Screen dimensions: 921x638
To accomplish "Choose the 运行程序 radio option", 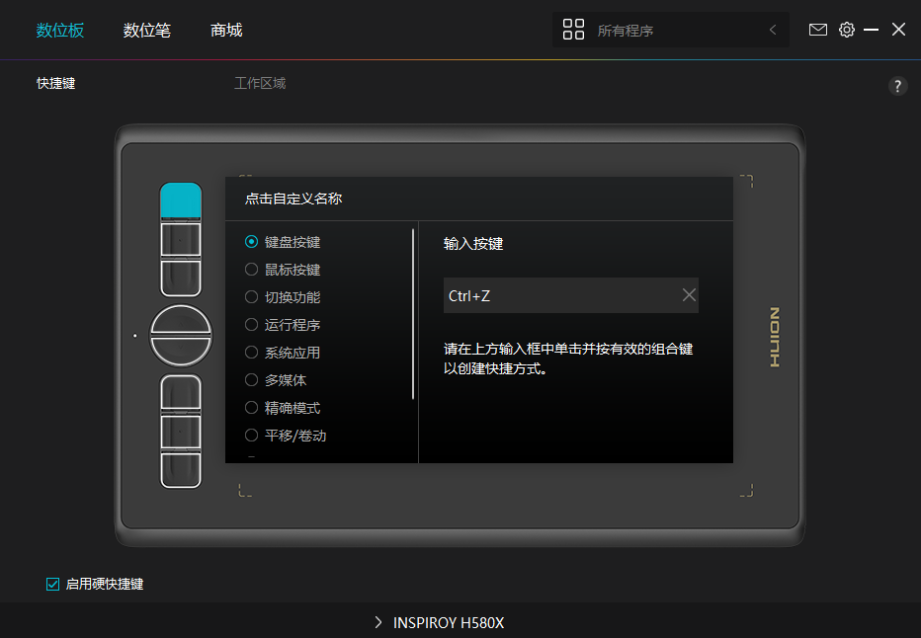I will pyautogui.click(x=251, y=325).
